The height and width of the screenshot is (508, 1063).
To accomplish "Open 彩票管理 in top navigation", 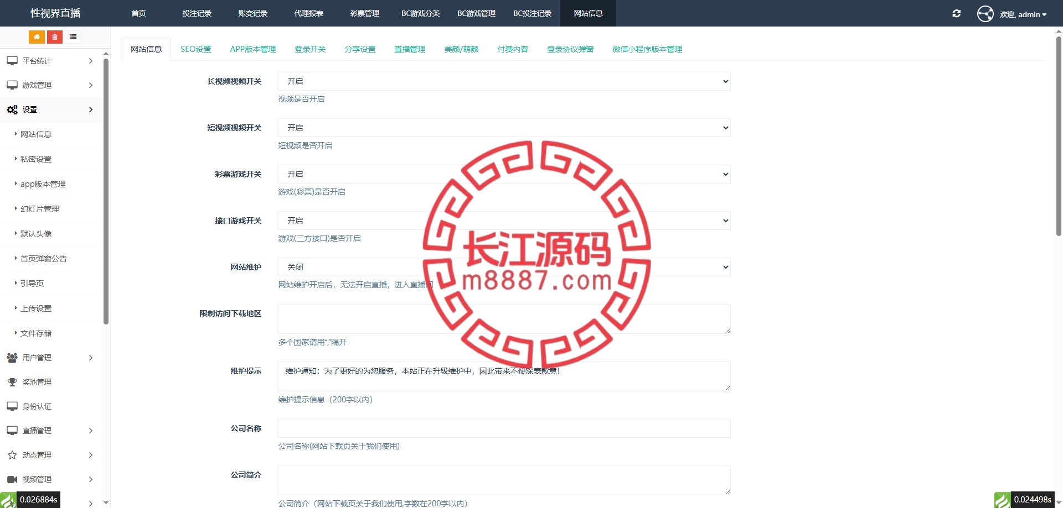I will [x=364, y=13].
